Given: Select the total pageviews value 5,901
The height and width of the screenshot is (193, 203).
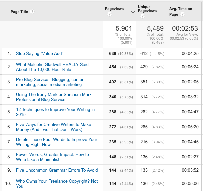Looking at the screenshot, I should (x=124, y=28).
